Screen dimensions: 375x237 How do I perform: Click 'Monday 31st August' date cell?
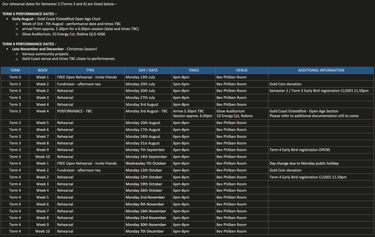143,143
